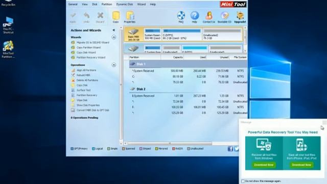Viewport: 327px width, 184px height.
Task: Click the Bootable CD toolbar icon
Action: (224, 17)
